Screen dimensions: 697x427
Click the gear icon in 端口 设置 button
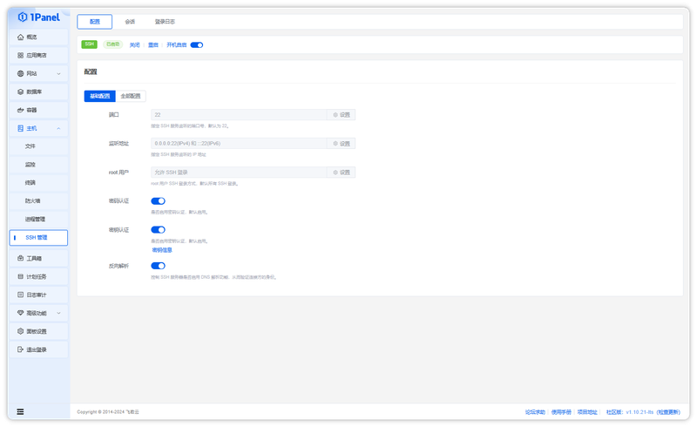[335, 115]
